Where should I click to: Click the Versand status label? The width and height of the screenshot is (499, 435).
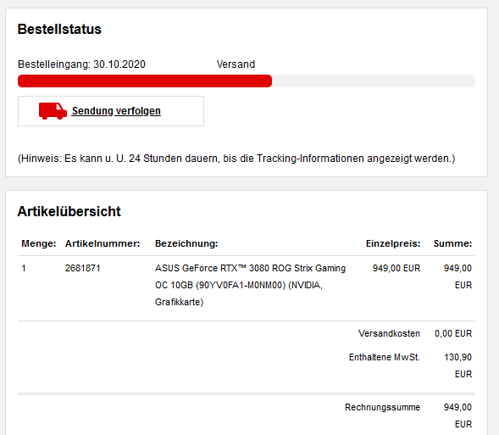point(236,64)
